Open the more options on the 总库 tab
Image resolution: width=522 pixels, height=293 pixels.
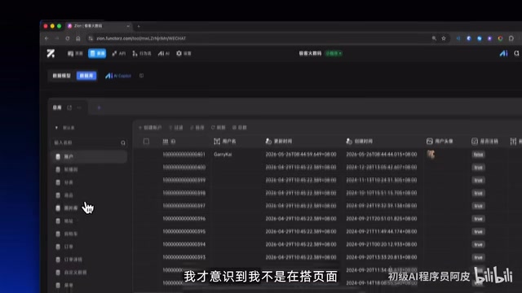tap(79, 107)
